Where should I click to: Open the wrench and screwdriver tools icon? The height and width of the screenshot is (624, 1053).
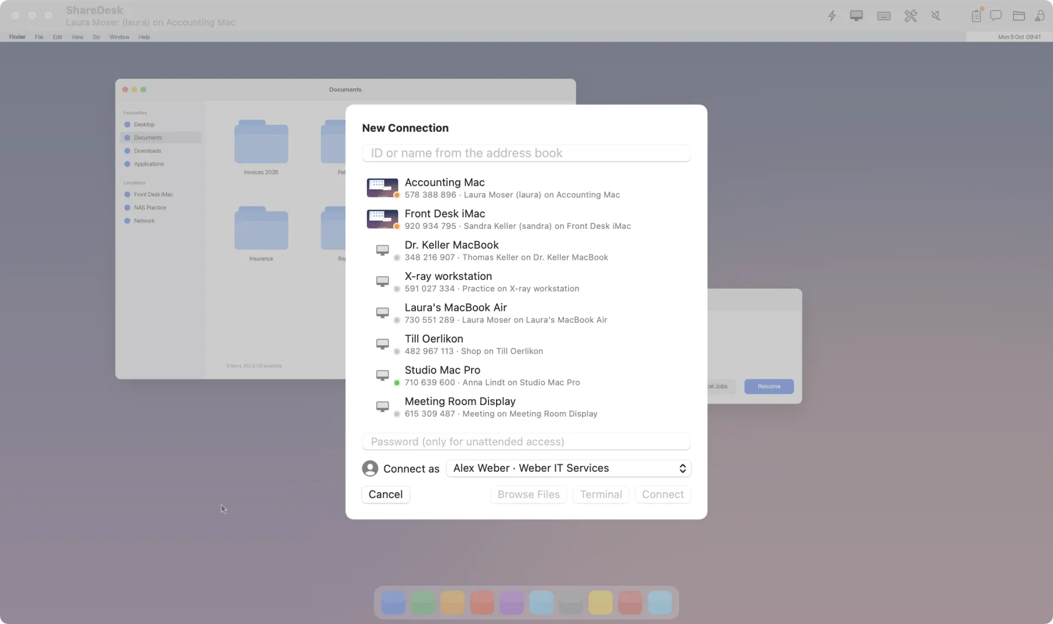[x=911, y=16]
